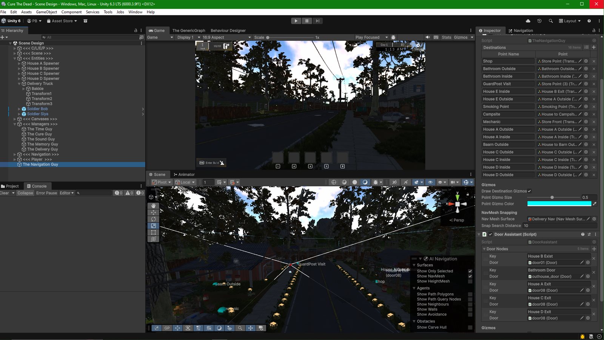Expand Soldier Bob in Hierarchy
The width and height of the screenshot is (604, 340).
pyautogui.click(x=19, y=109)
